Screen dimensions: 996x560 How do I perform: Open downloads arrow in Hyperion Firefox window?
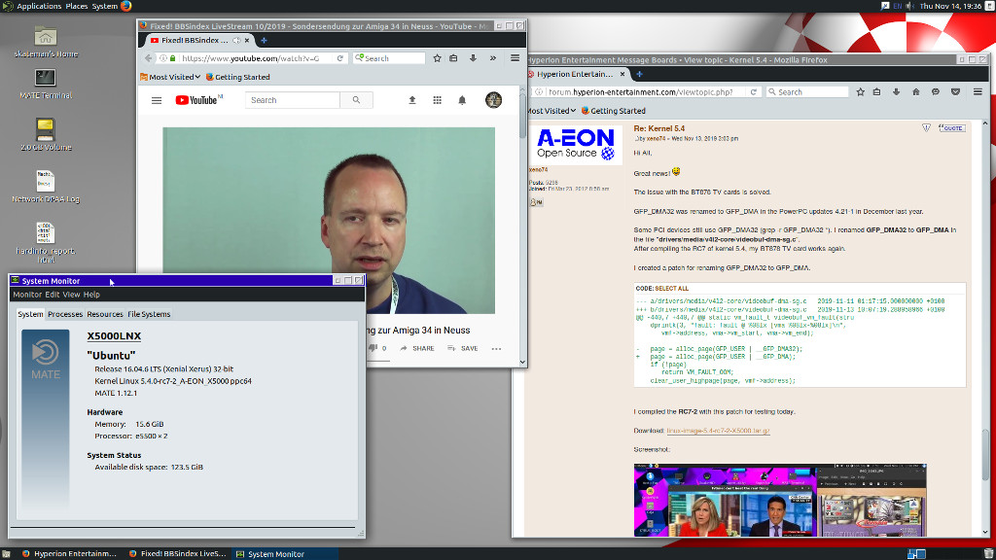[896, 91]
